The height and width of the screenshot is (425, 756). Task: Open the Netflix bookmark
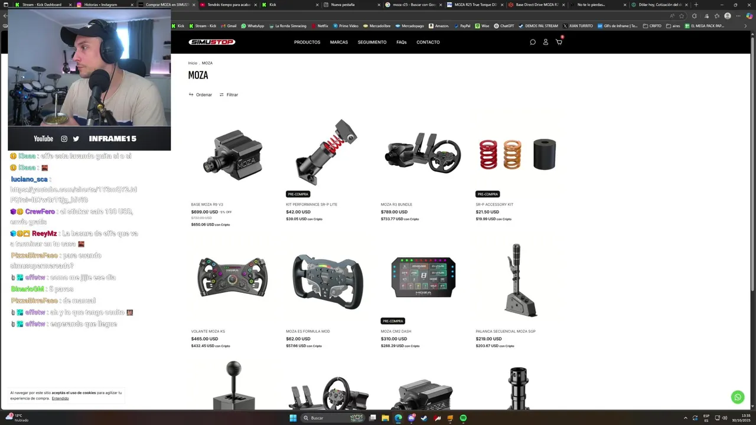point(320,26)
